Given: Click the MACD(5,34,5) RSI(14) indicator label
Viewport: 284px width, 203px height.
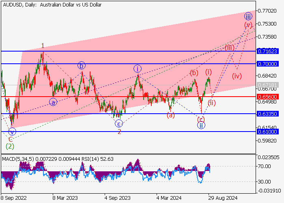Looking at the screenshot, I should 58,159.
